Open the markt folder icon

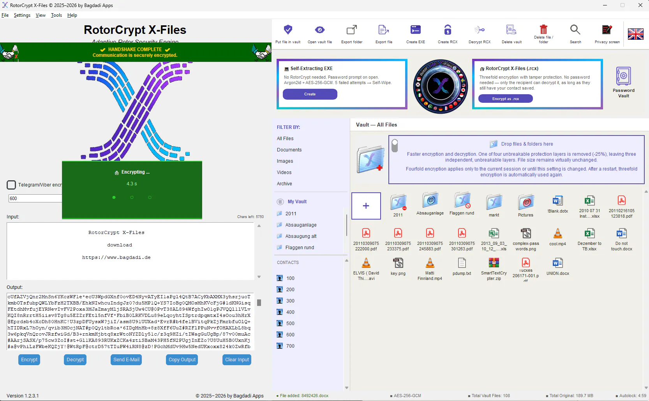point(494,202)
